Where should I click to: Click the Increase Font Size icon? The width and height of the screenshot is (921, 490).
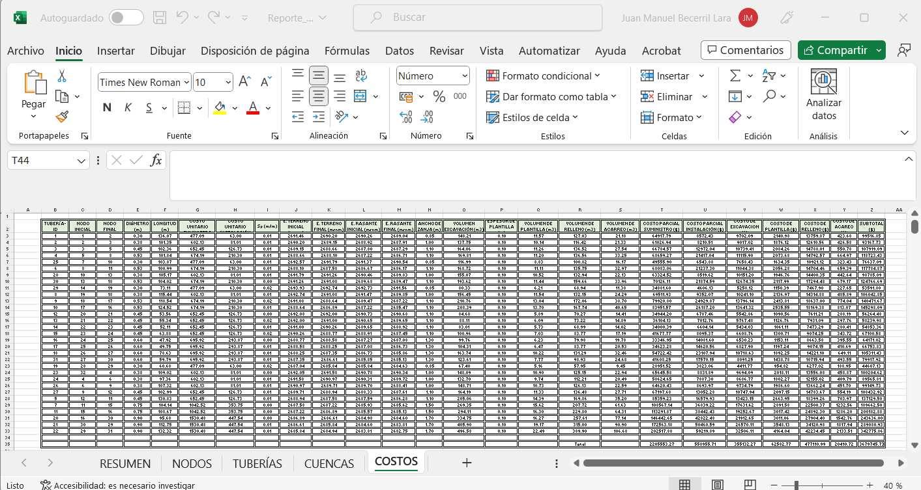[245, 82]
